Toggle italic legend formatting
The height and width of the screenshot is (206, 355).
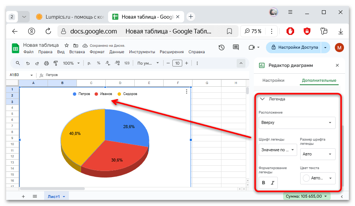pos(272,183)
